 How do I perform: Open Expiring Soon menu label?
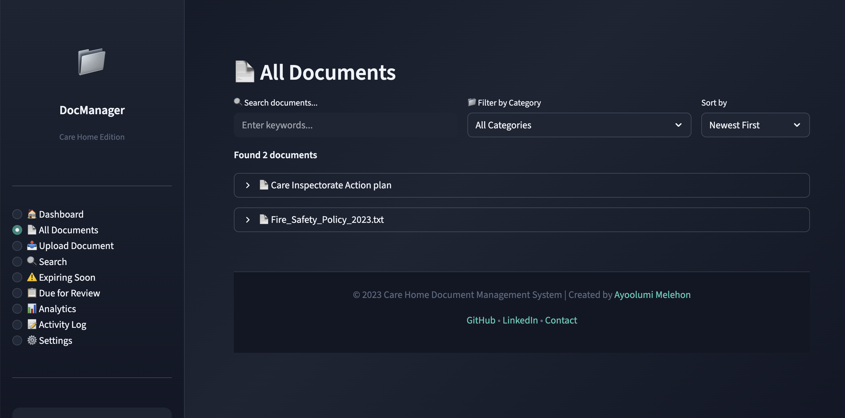67,277
